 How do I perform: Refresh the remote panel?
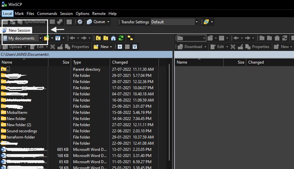pyautogui.click(x=285, y=38)
